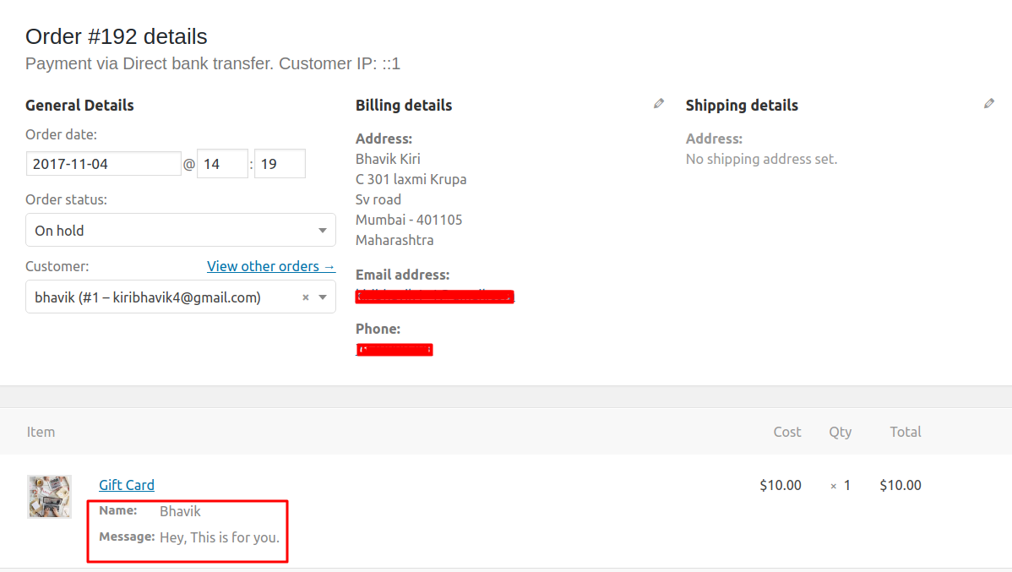The height and width of the screenshot is (572, 1012).
Task: Click the Shipping details section heading
Action: pos(742,105)
